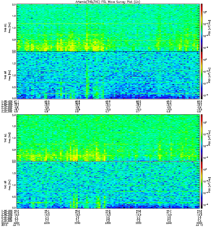
Task: Click the 2013 year label
Action: tap(4, 225)
